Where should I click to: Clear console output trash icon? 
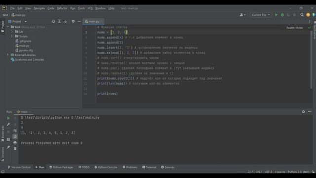(15, 149)
